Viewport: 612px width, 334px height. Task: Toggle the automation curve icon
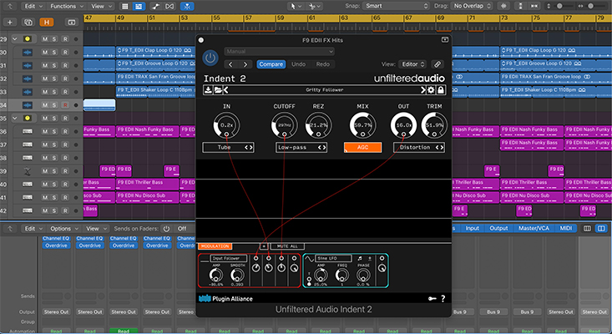coord(156,6)
